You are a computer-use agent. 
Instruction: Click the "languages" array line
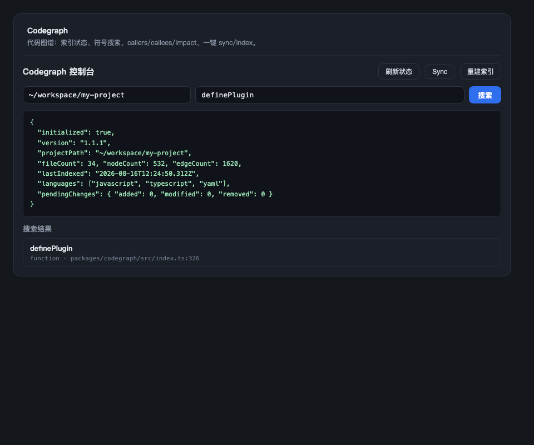pyautogui.click(x=133, y=184)
